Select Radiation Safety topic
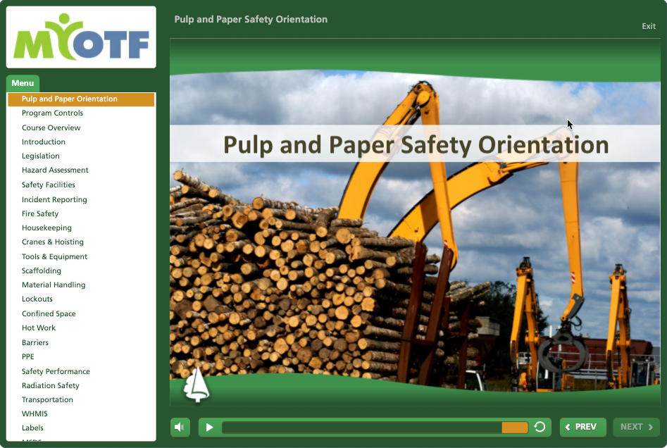Image resolution: width=667 pixels, height=448 pixels. (50, 385)
